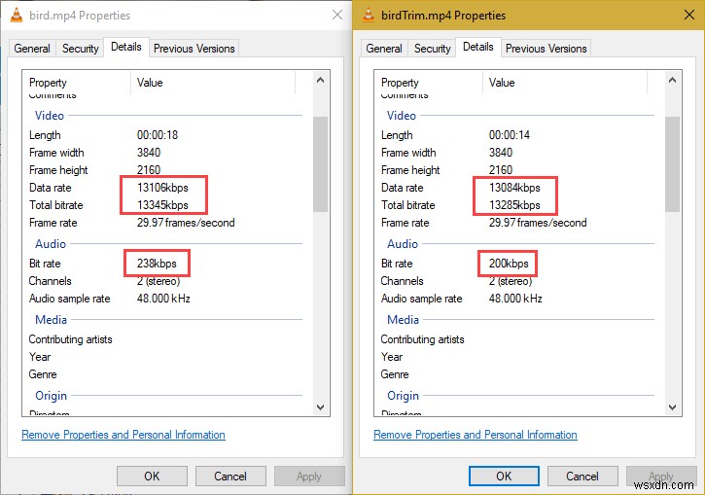Open Previous Versions tab in bird.mp4 Properties
Image resolution: width=705 pixels, height=495 pixels.
click(x=194, y=48)
